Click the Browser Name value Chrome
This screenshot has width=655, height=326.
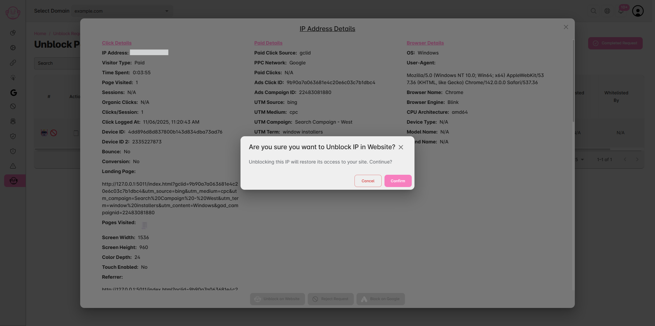pos(454,92)
